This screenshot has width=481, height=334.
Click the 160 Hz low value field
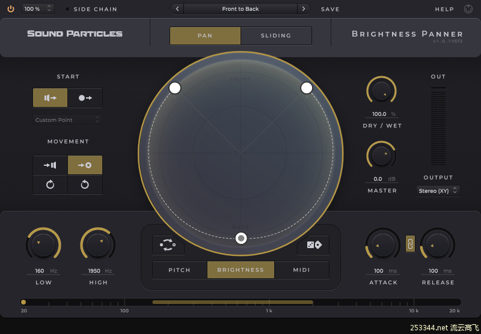[43, 271]
